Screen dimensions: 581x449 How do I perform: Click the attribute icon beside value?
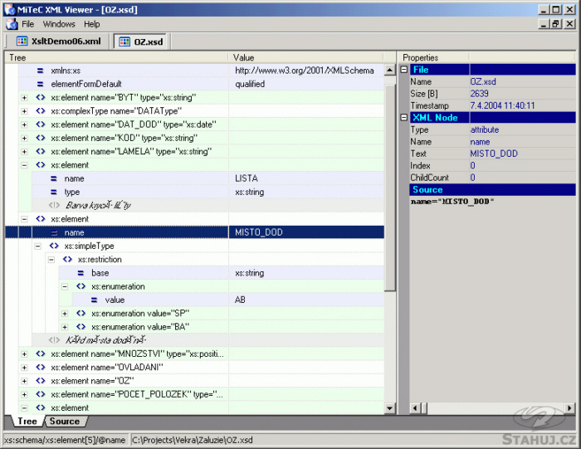tap(94, 300)
